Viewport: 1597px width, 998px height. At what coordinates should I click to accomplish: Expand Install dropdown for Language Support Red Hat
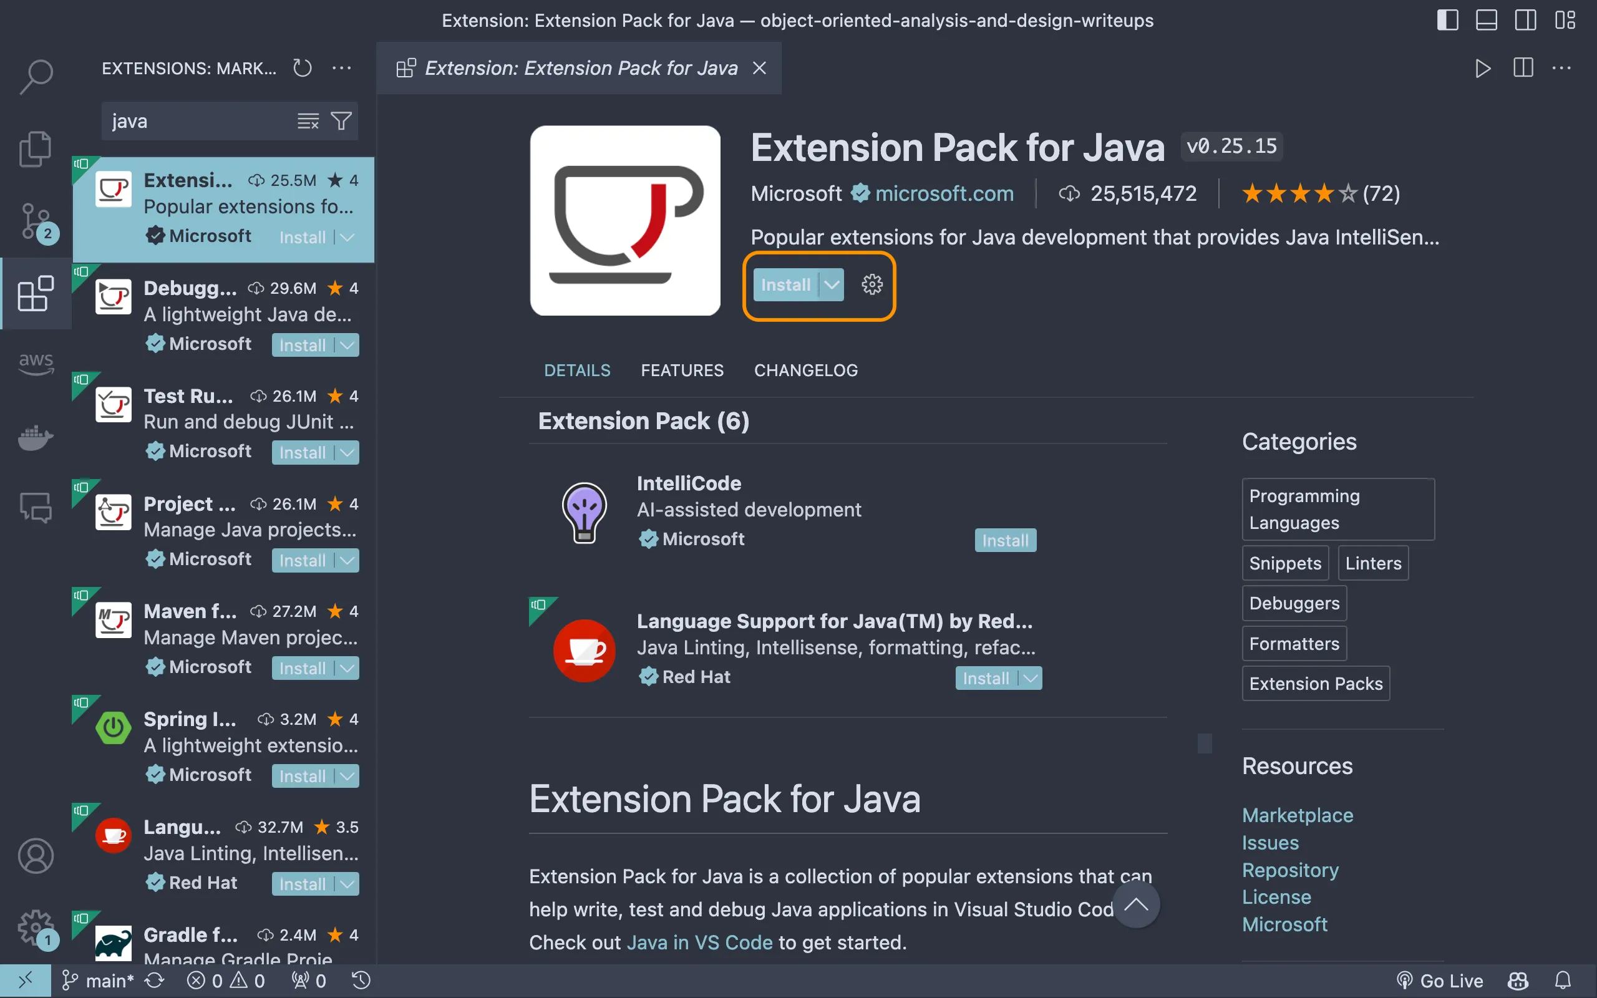tap(1030, 678)
